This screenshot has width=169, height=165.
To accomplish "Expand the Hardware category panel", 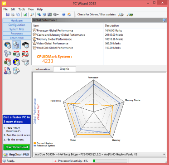I will pyautogui.click(x=17, y=20).
